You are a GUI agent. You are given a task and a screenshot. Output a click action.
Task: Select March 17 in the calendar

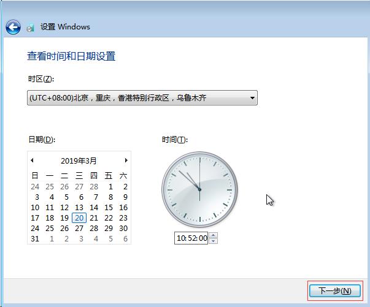(x=35, y=218)
